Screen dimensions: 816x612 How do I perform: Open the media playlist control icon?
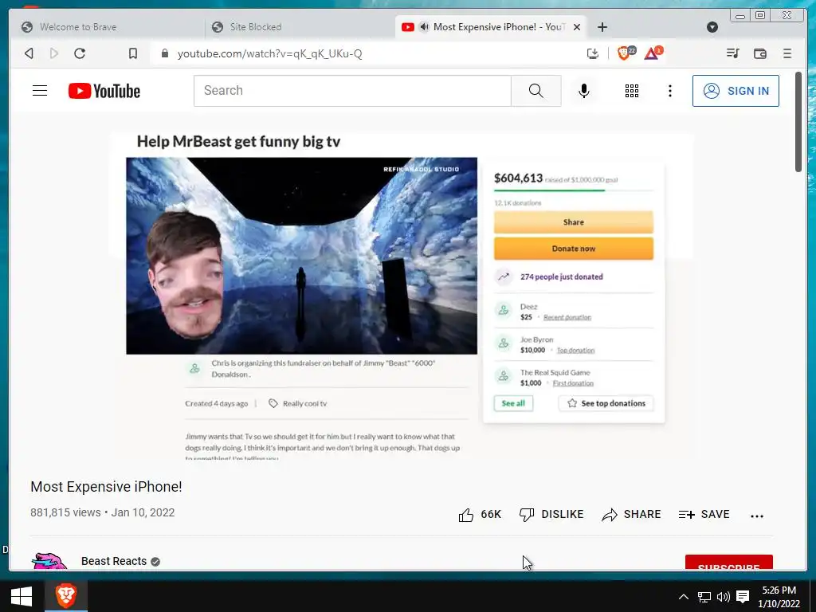733,53
